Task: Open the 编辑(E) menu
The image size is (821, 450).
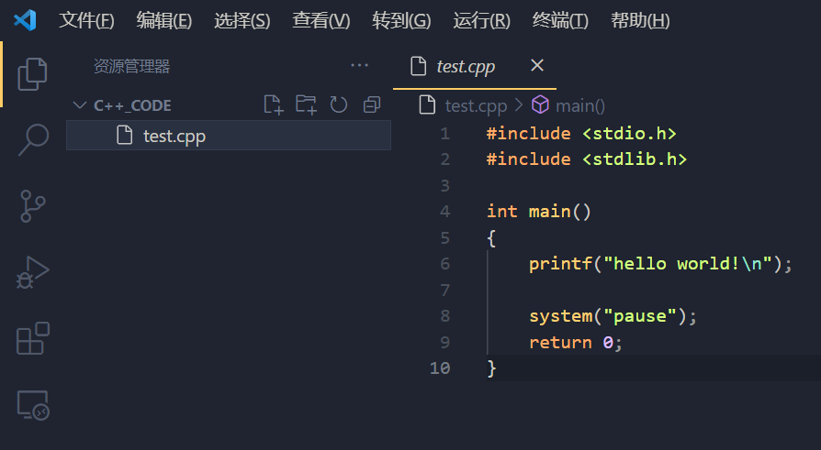Action: tap(163, 20)
